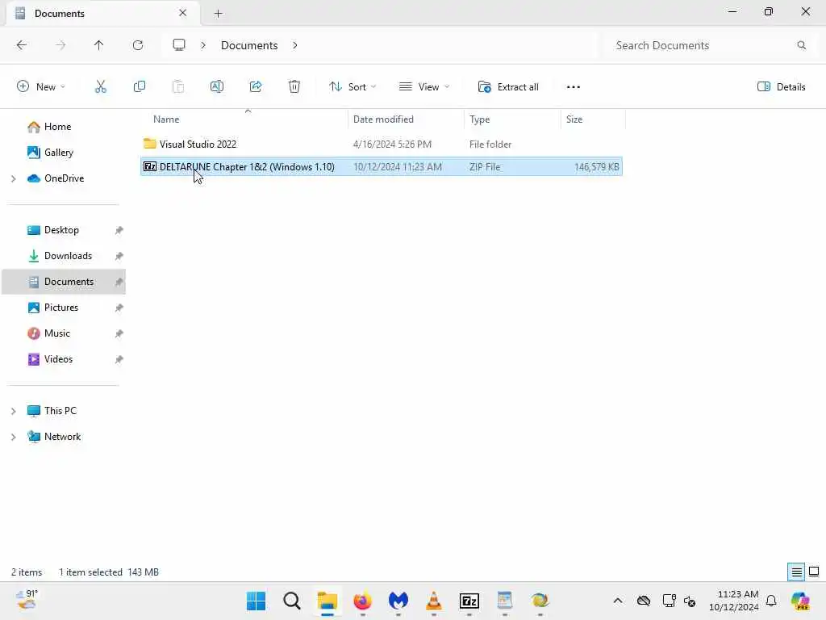
Task: Click the Rename icon in toolbar
Action: 216,87
